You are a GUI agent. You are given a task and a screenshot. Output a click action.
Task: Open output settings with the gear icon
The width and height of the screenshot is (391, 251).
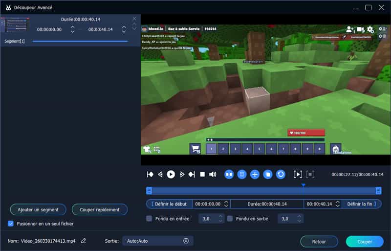click(x=186, y=241)
